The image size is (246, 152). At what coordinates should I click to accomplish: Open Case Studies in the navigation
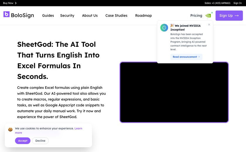click(117, 15)
